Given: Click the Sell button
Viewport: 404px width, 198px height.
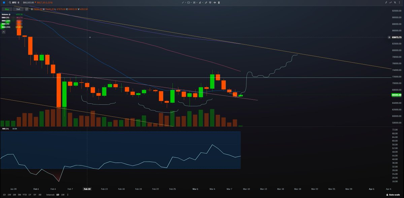Looking at the screenshot, I should [18, 9].
